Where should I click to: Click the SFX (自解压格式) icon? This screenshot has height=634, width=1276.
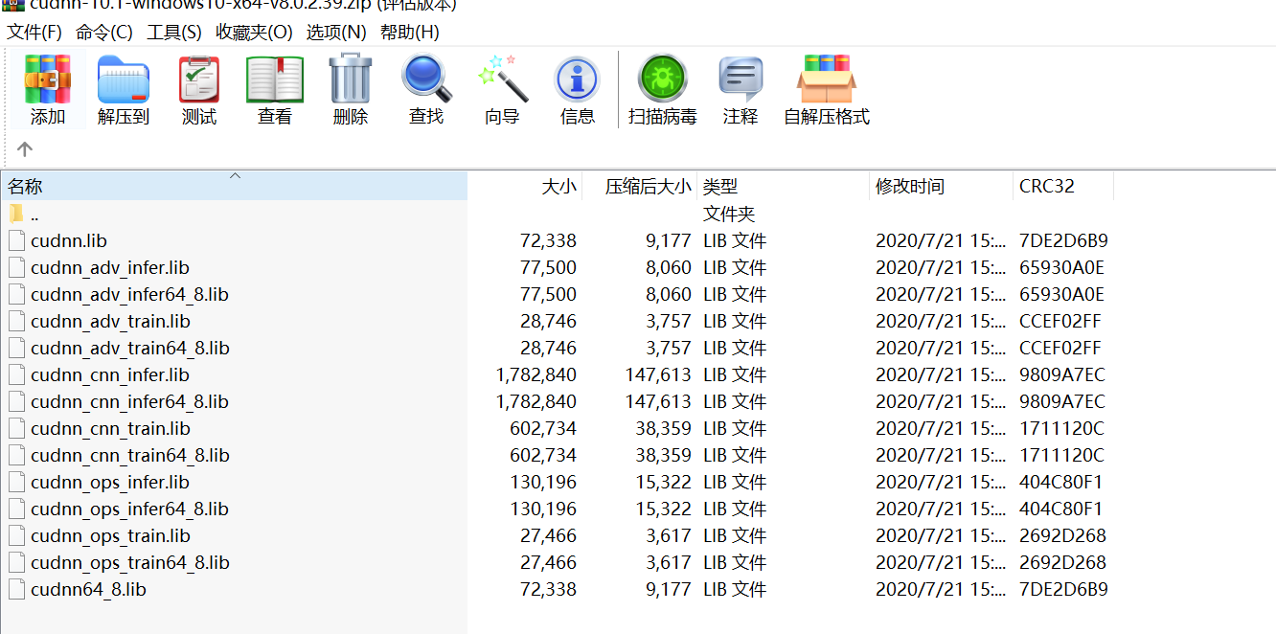coord(826,79)
